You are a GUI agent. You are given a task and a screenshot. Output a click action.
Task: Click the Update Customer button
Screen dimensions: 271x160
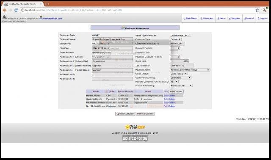(125, 114)
